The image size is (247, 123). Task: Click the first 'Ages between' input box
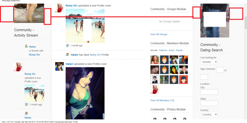(x=220, y=70)
